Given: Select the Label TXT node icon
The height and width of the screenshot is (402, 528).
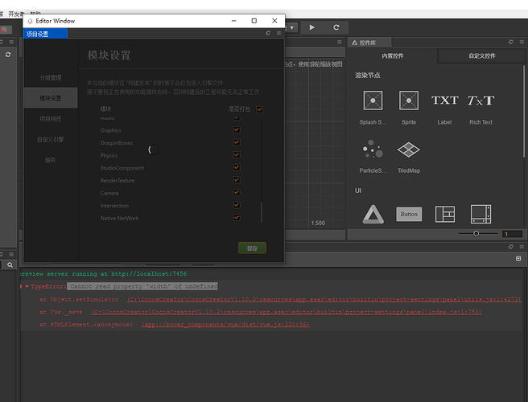Looking at the screenshot, I should [x=444, y=100].
